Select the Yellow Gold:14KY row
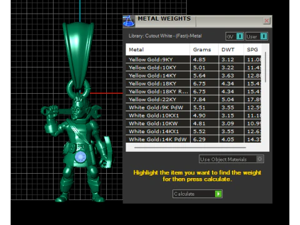 click(x=193, y=76)
